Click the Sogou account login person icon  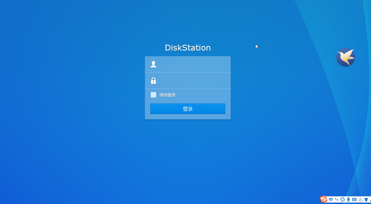(x=361, y=199)
